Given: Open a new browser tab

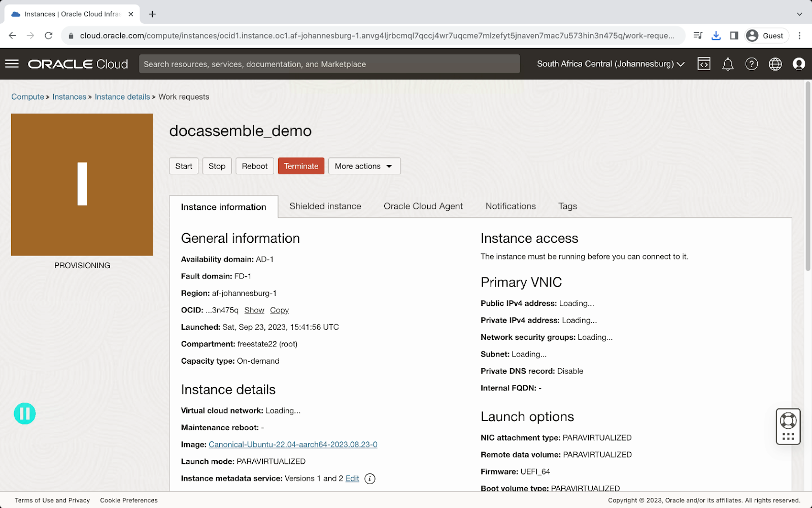Looking at the screenshot, I should [152, 14].
